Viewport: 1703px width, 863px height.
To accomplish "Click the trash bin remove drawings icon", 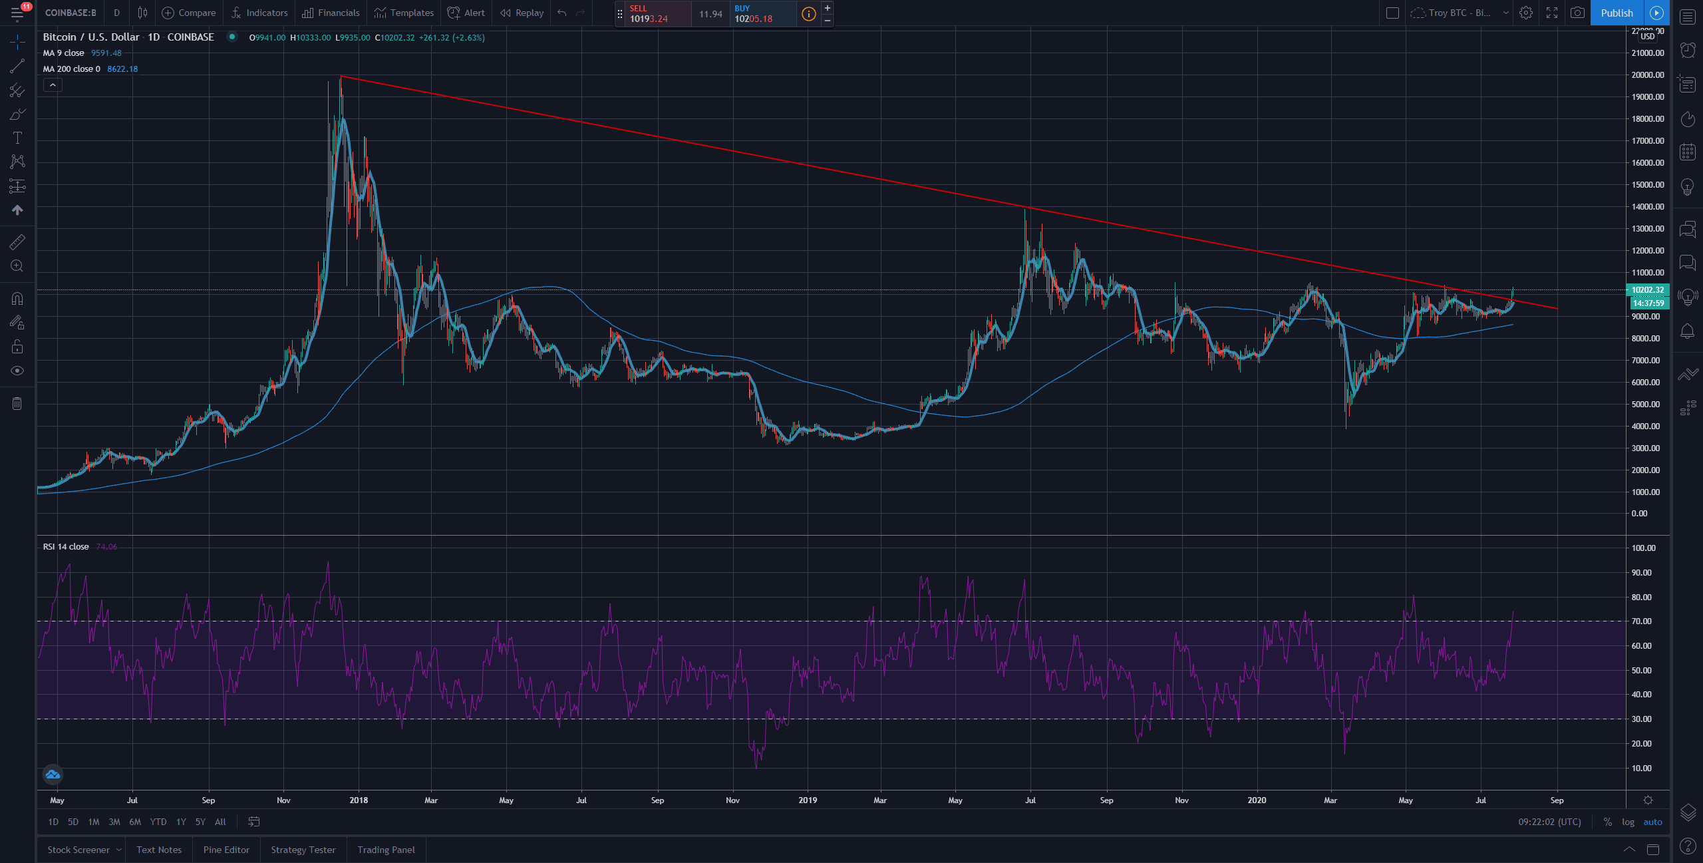I will coord(17,403).
